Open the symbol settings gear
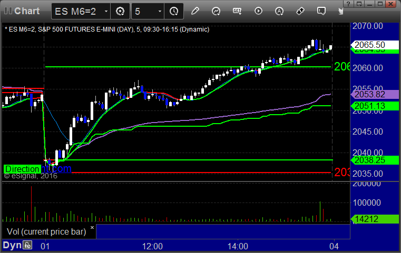Image resolution: width=401 pixels, height=253 pixels. pos(120,11)
